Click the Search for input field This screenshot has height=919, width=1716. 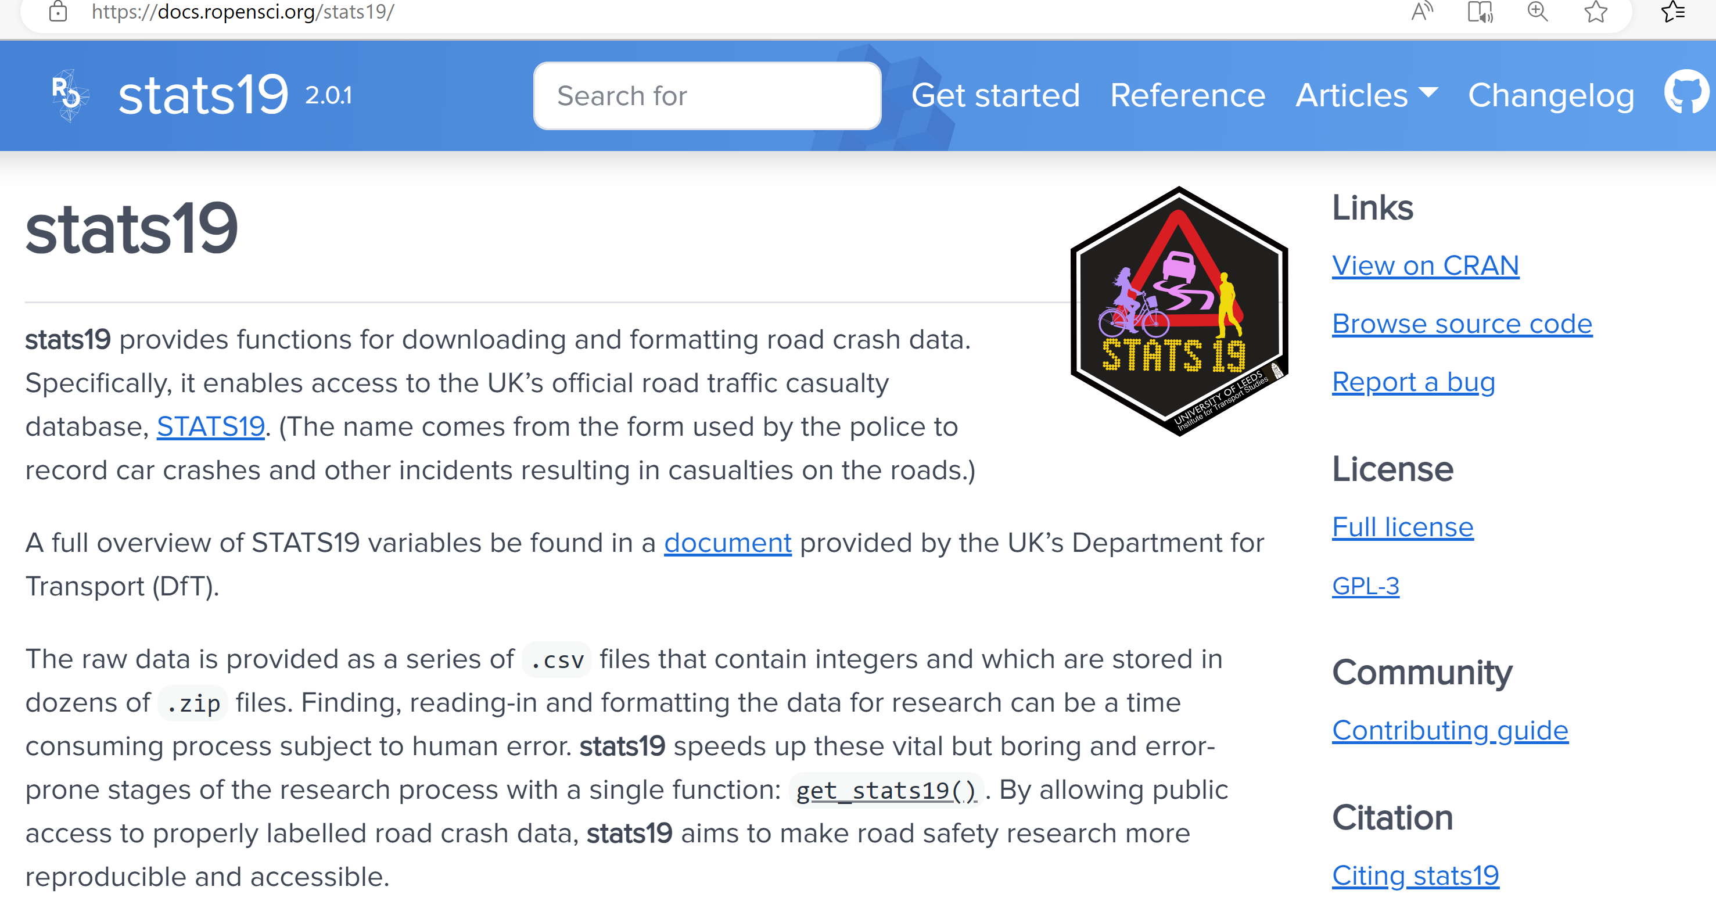(707, 95)
